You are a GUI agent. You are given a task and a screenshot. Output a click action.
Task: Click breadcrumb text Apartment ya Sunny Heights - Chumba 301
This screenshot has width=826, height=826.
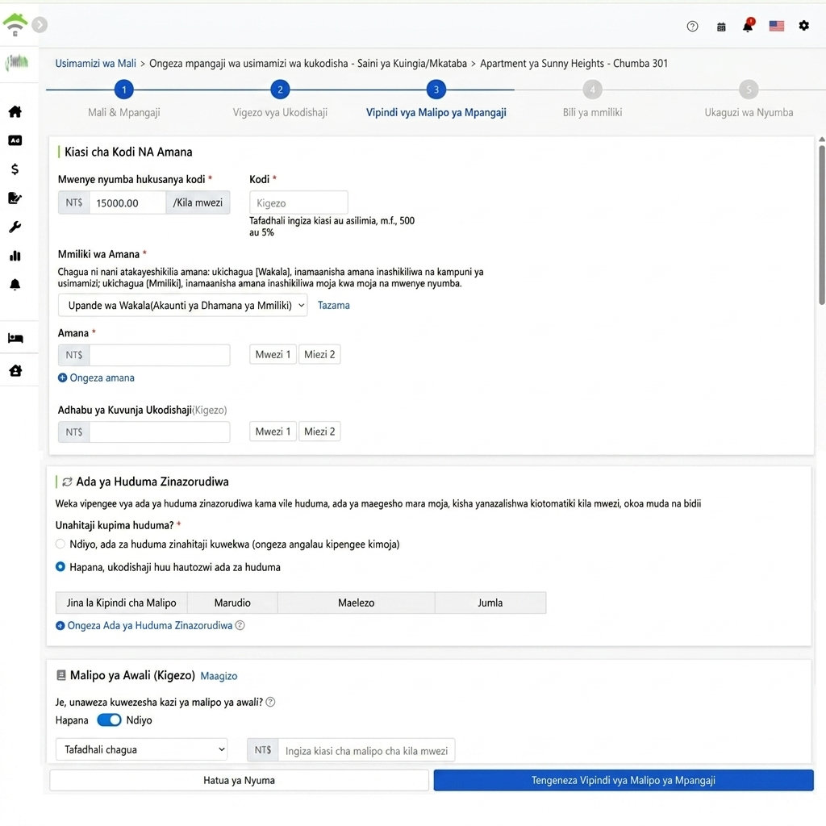click(574, 63)
